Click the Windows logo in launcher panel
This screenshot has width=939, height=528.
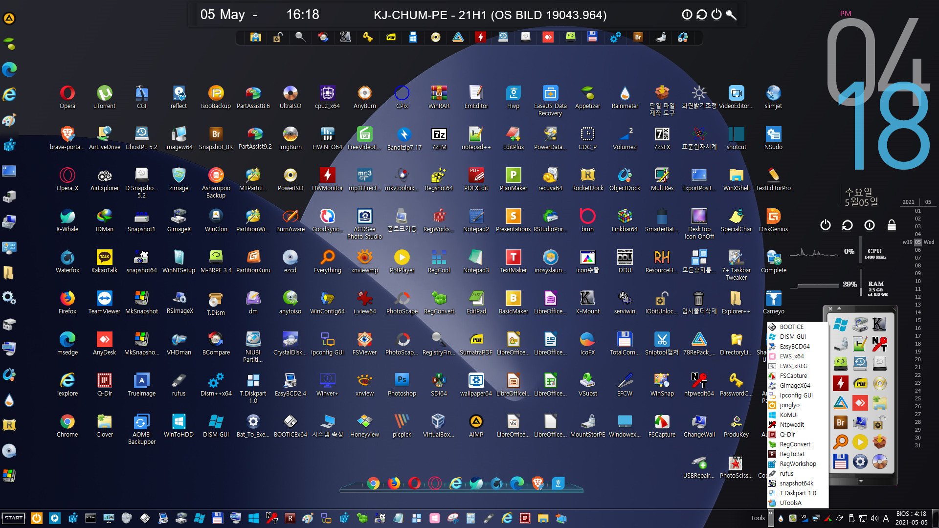click(x=841, y=324)
